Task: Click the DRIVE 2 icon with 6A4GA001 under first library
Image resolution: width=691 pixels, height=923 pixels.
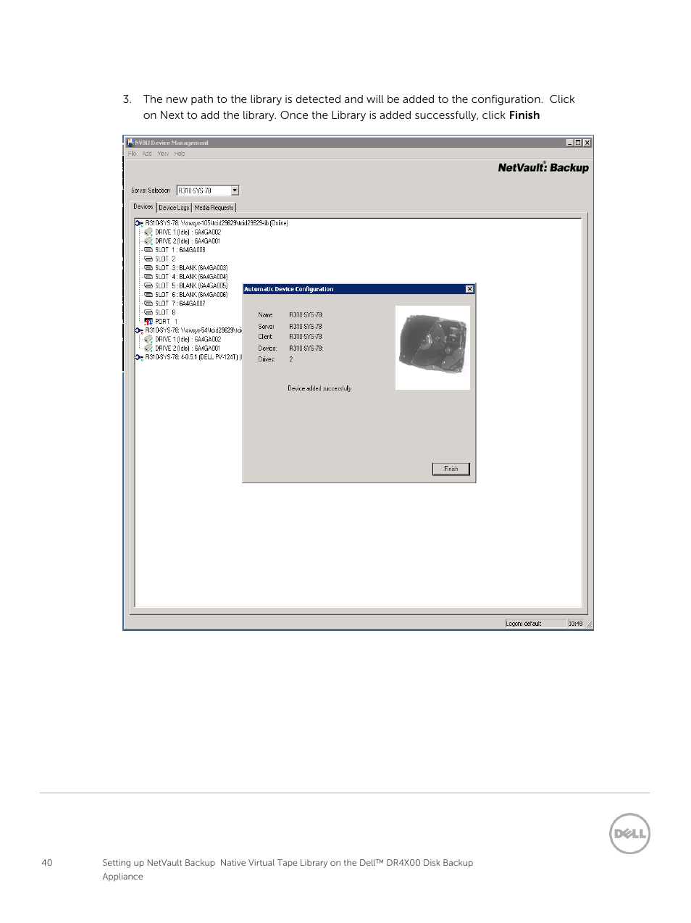Action: (148, 241)
